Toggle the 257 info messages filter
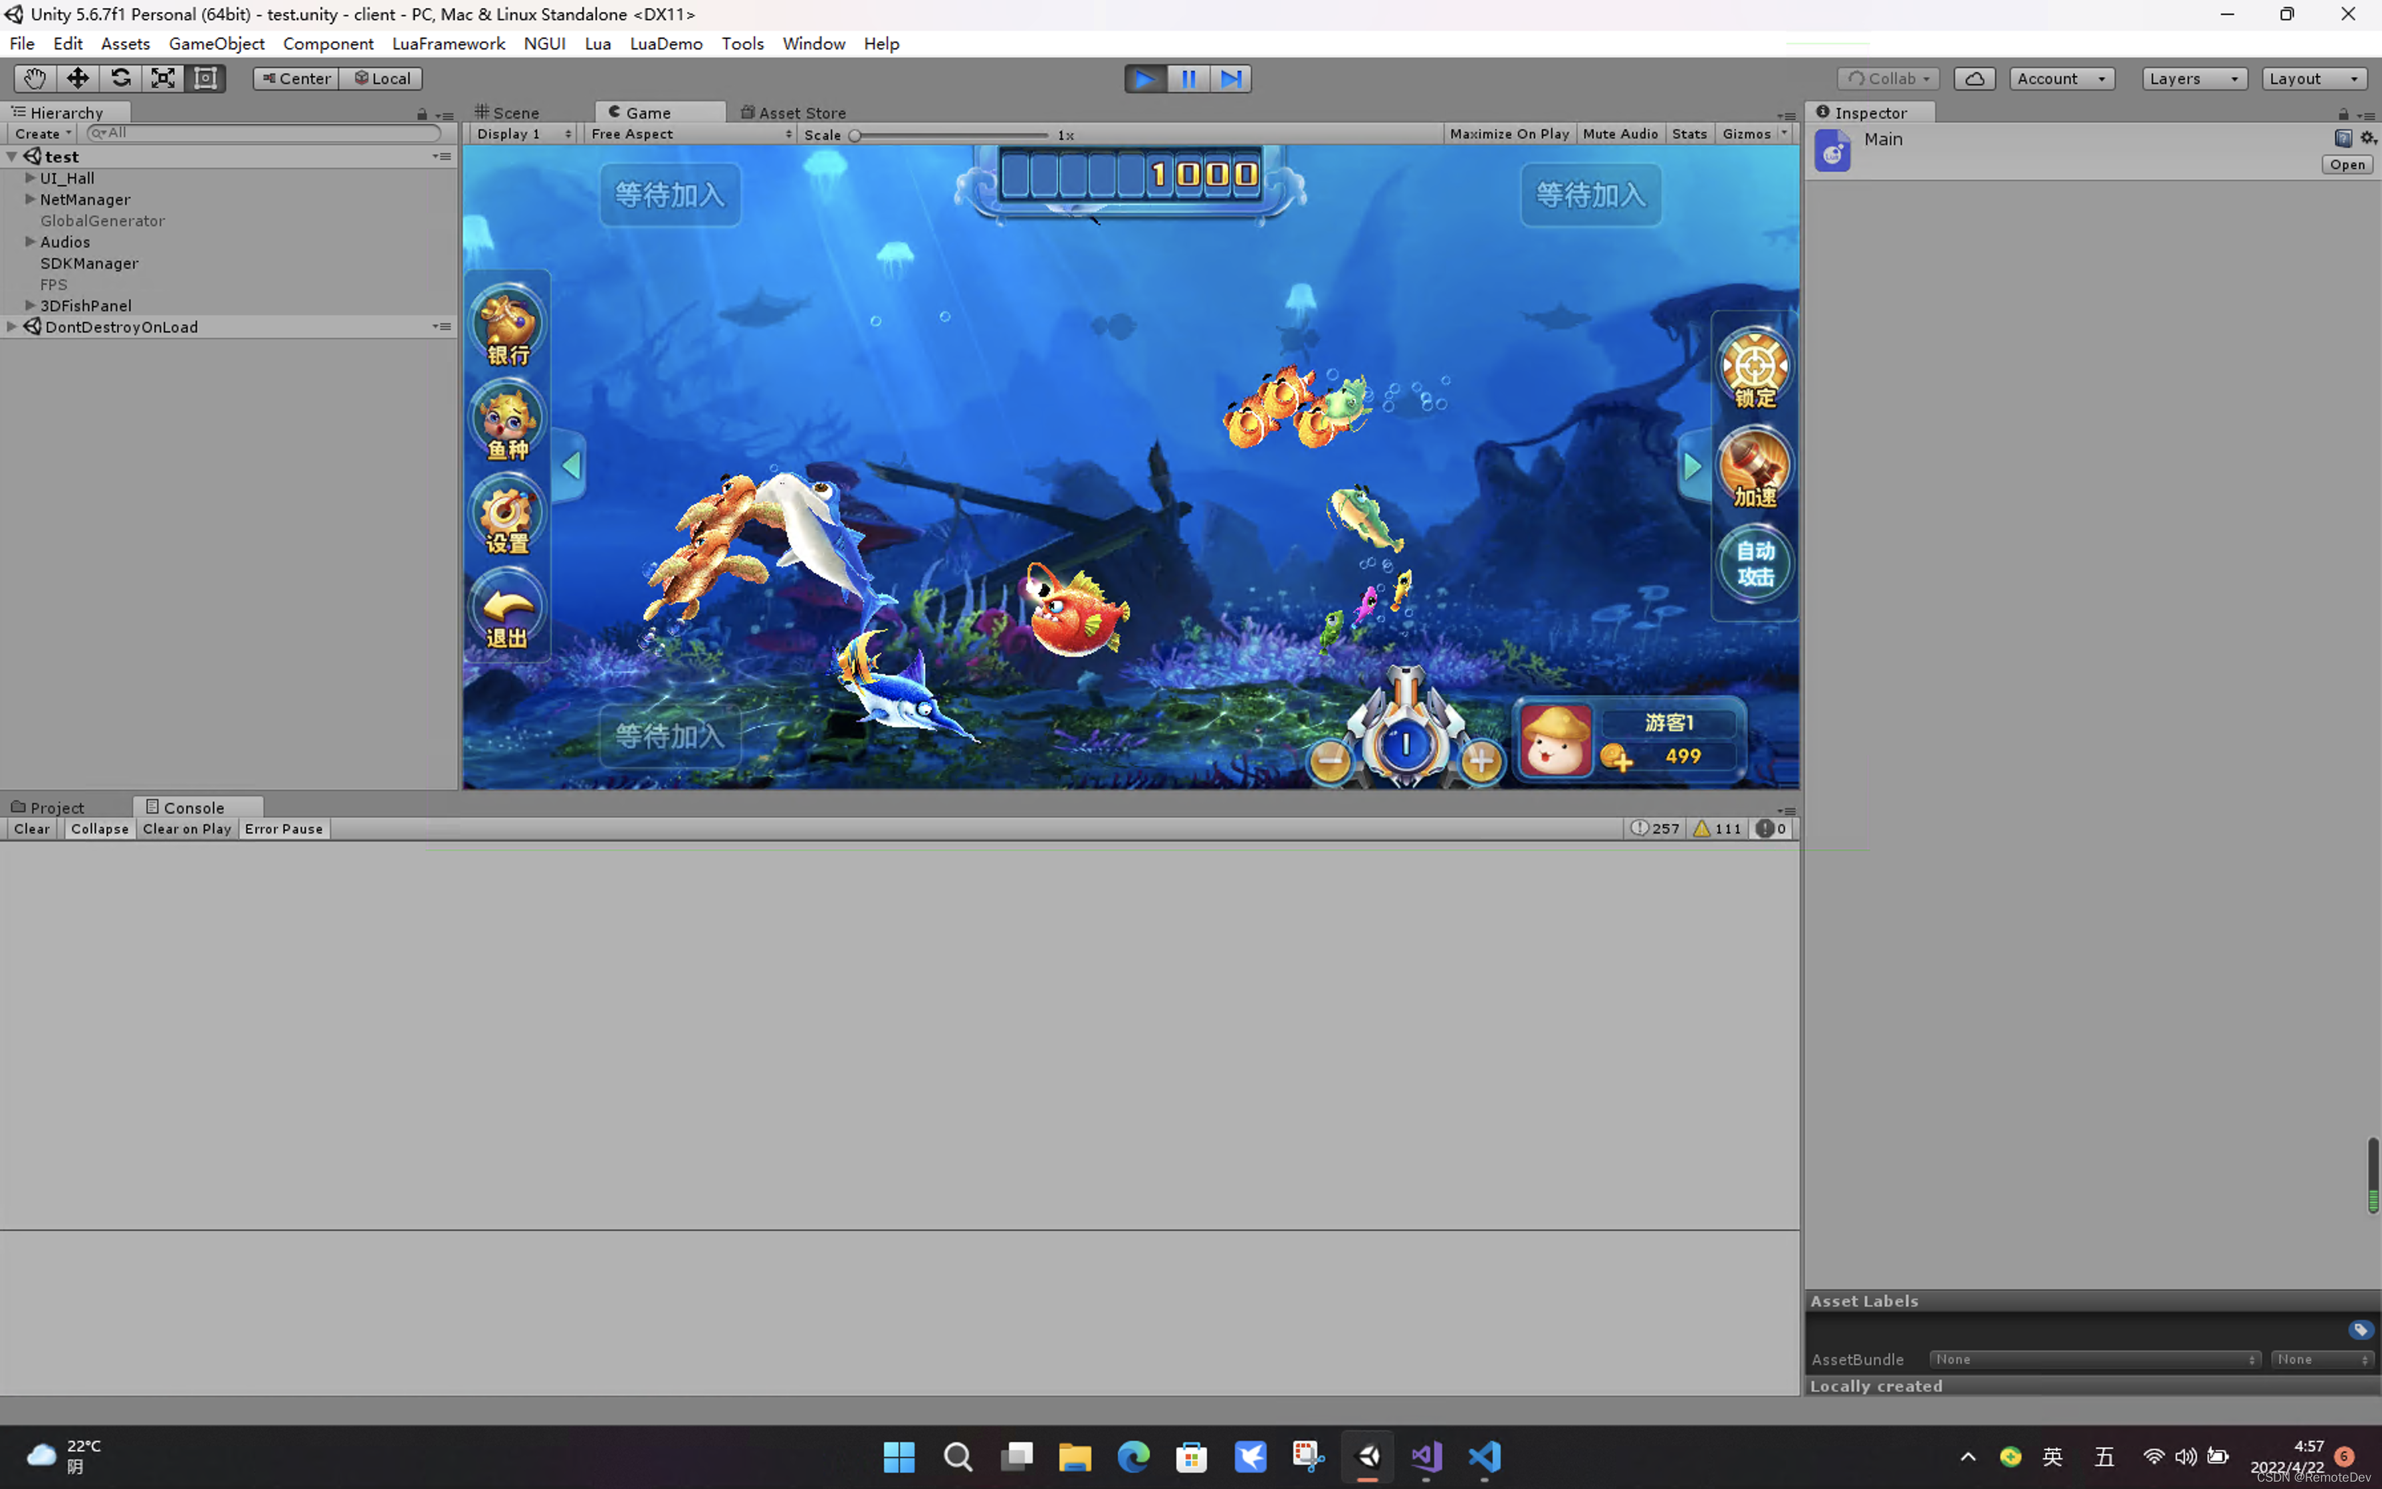This screenshot has height=1489, width=2382. [x=1655, y=829]
